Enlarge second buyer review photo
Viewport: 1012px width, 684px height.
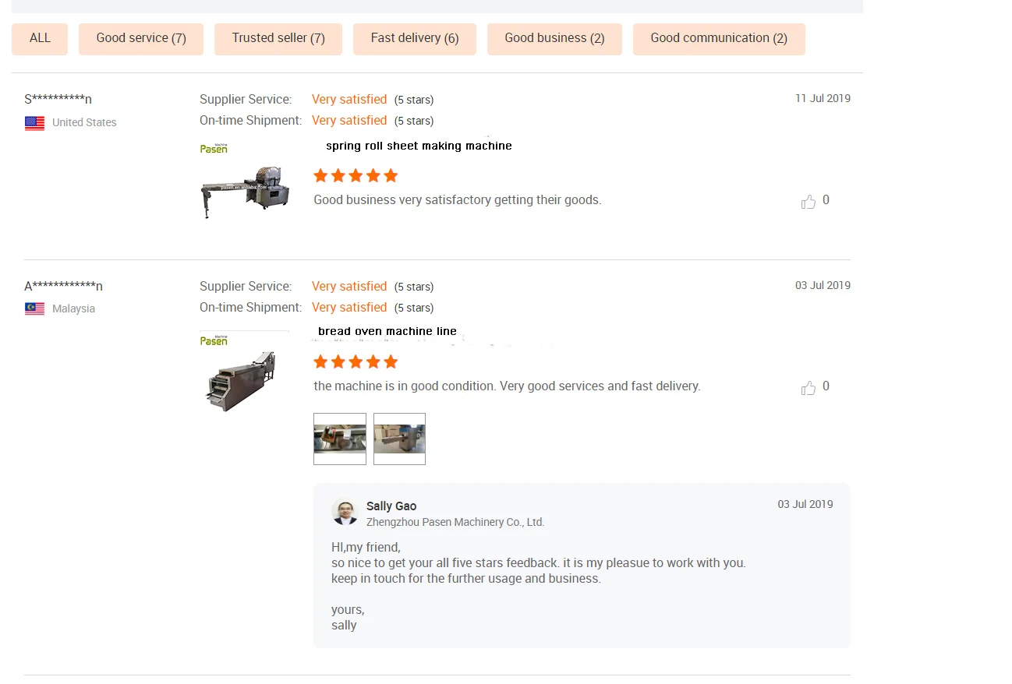399,439
